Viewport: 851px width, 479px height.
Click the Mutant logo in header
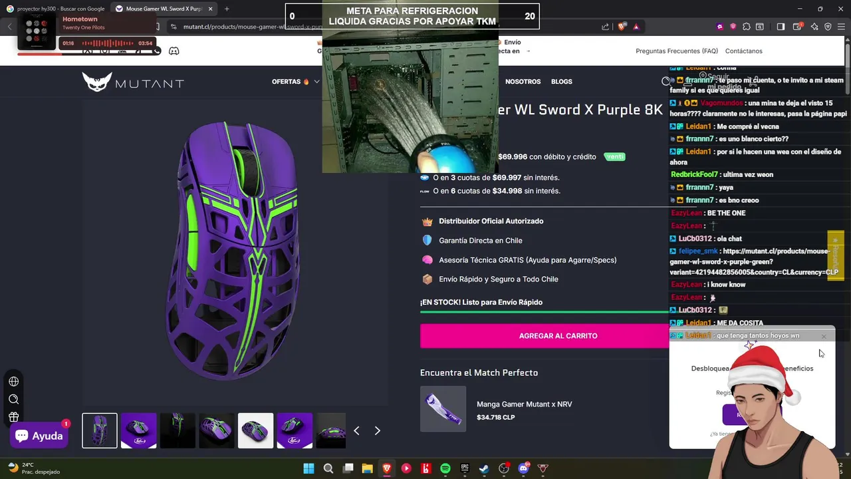coord(133,82)
